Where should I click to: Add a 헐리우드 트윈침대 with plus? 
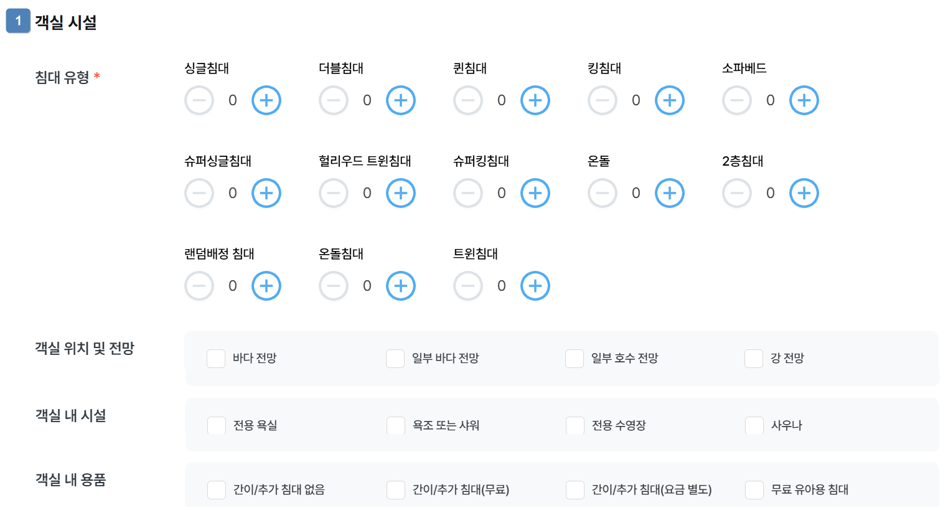click(x=401, y=193)
